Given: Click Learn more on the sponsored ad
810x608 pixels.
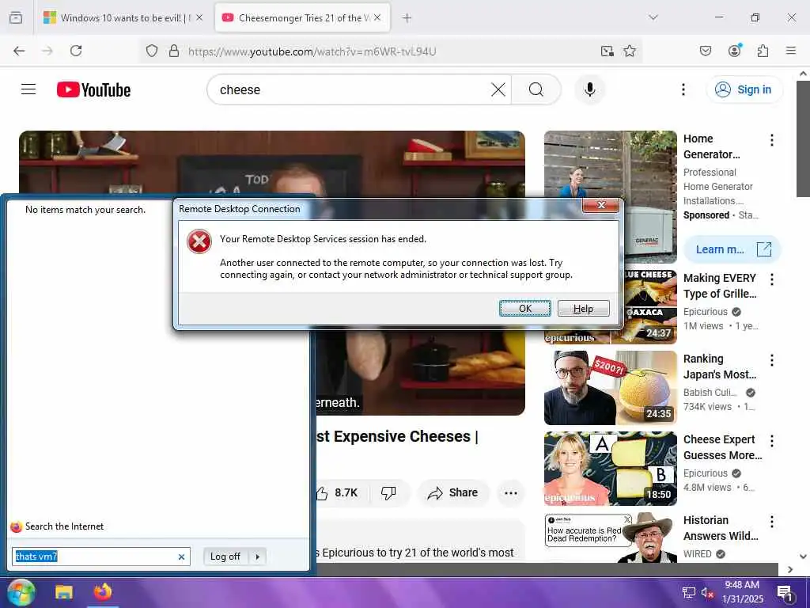Looking at the screenshot, I should [732, 249].
